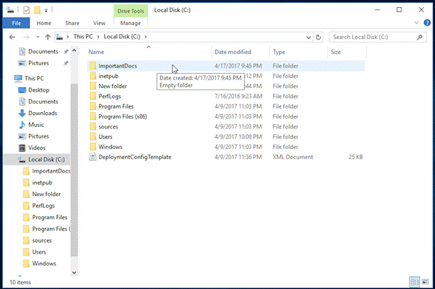Switch to the View ribbon tab
The width and height of the screenshot is (435, 289).
pos(99,23)
